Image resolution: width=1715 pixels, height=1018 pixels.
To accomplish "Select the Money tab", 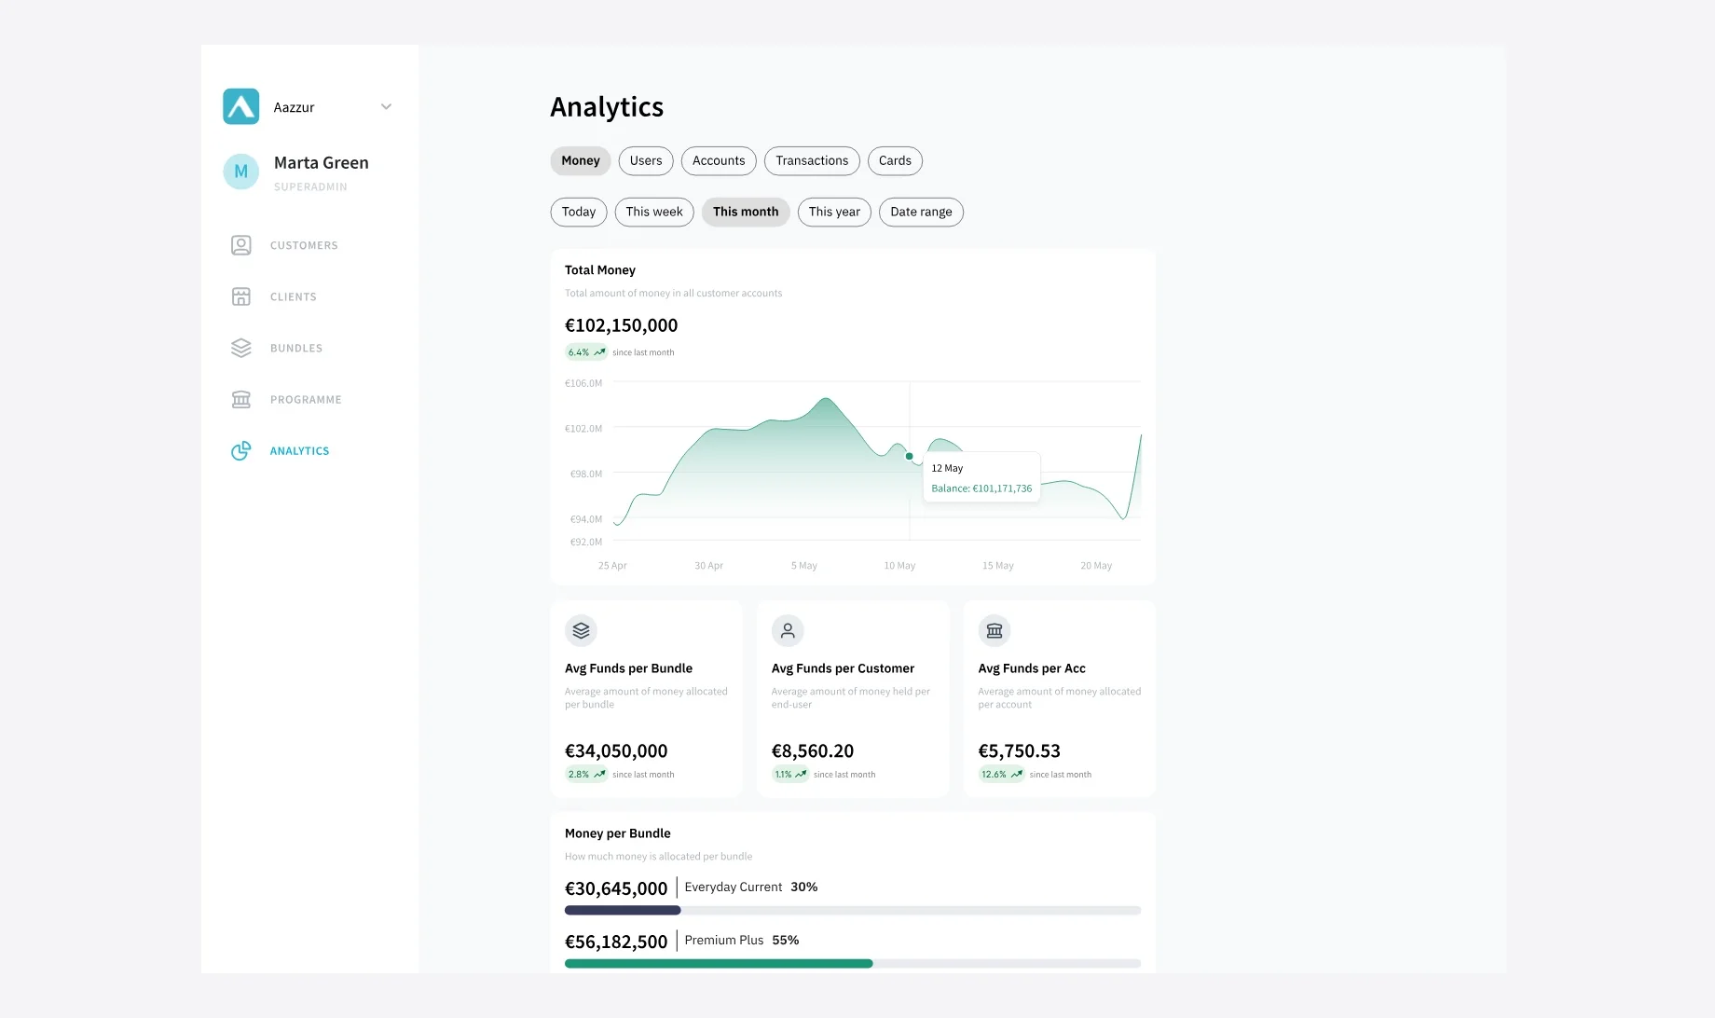I will 581,160.
